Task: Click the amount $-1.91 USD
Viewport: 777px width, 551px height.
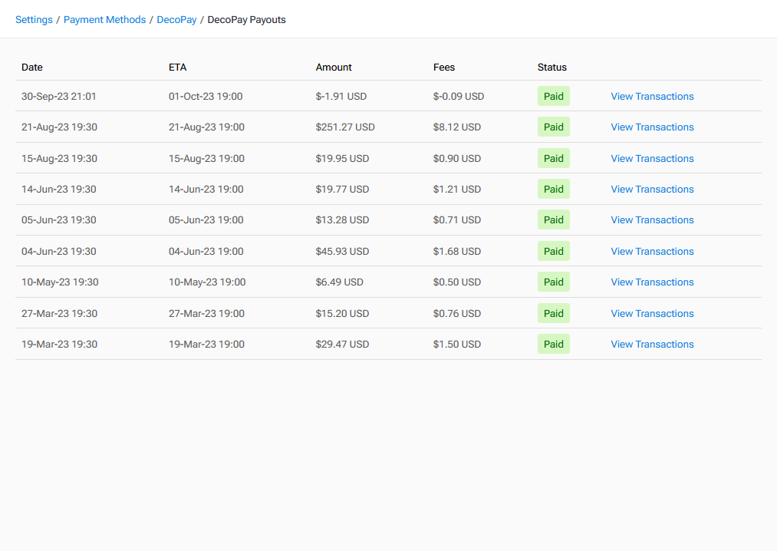Action: pos(341,96)
